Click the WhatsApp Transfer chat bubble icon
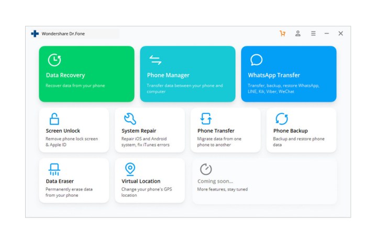 pyautogui.click(x=256, y=60)
